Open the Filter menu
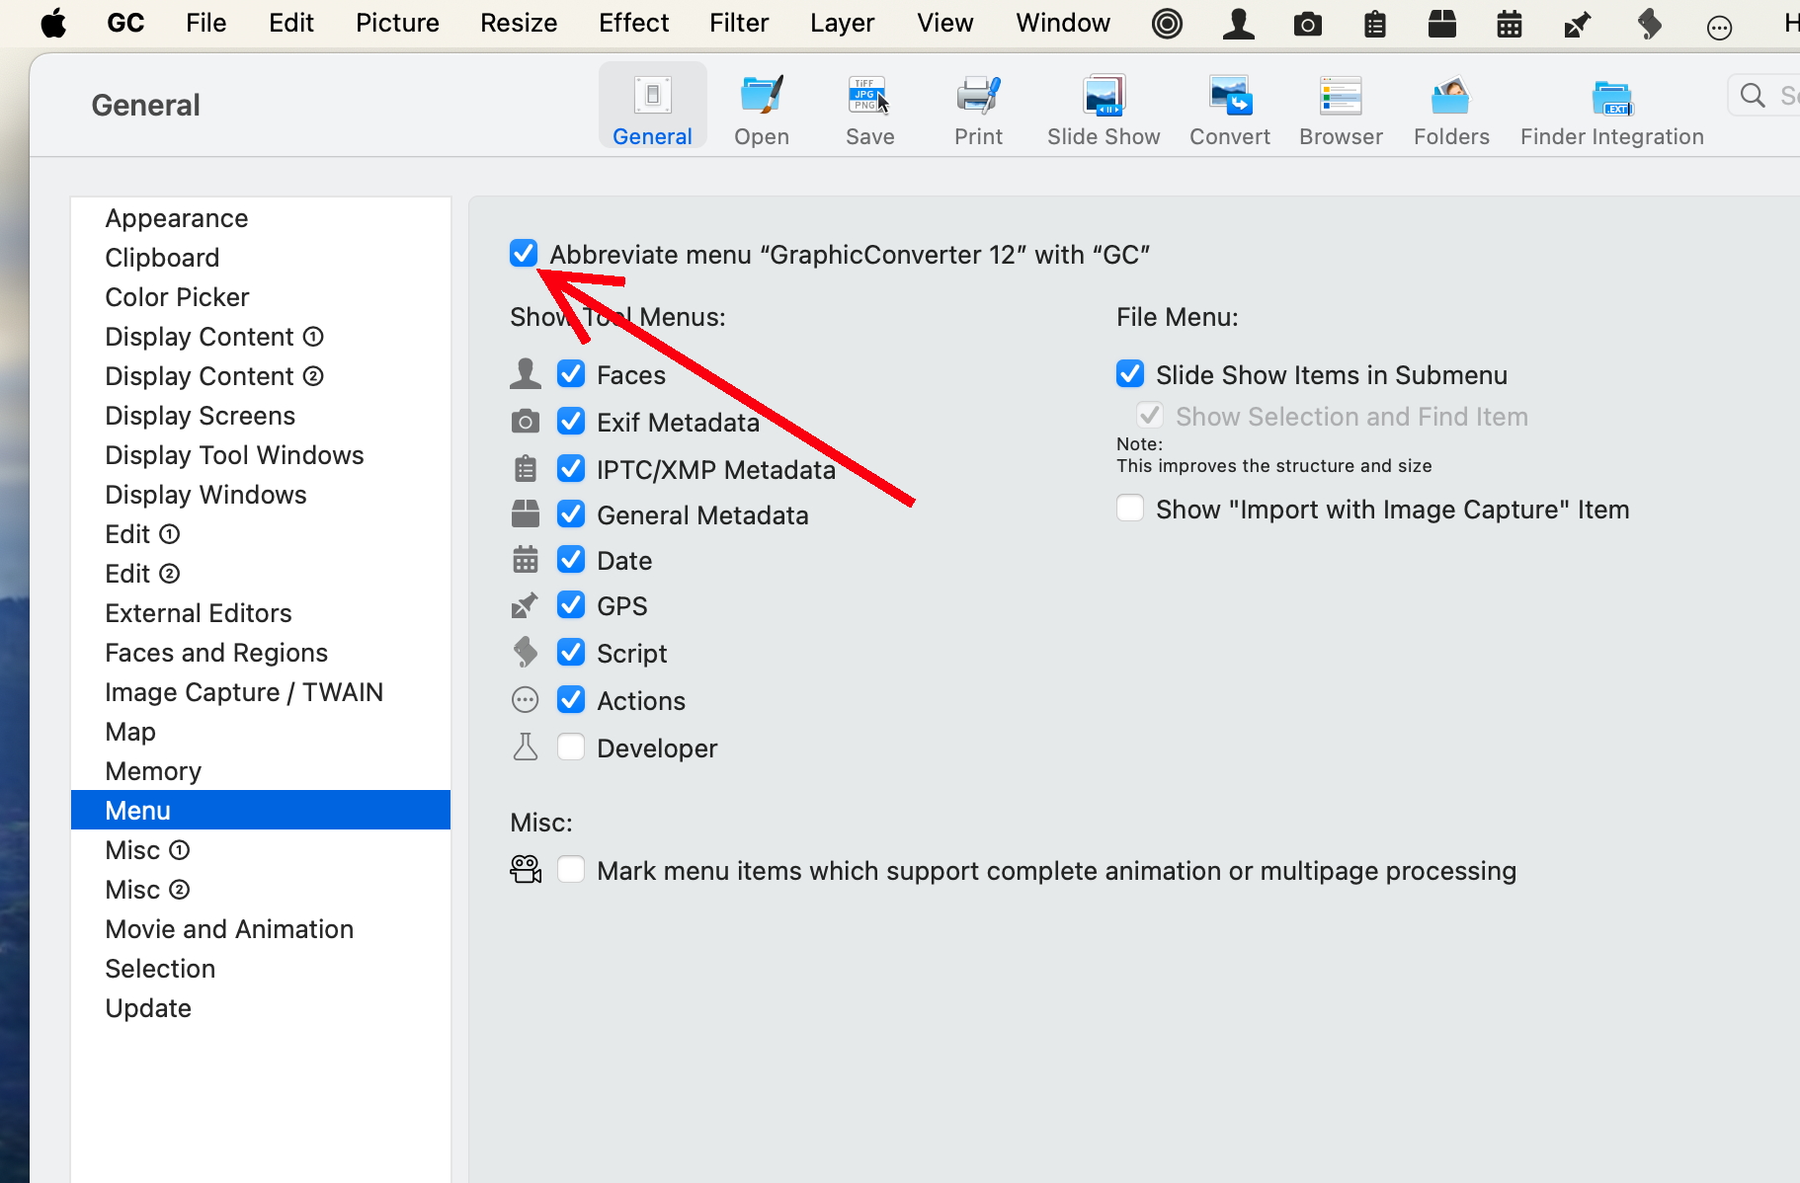This screenshot has width=1800, height=1183. 739,23
